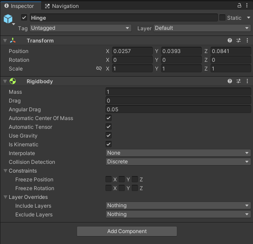This screenshot has width=253, height=244.
Task: Open Rigidbody component help reference
Action: (230, 81)
